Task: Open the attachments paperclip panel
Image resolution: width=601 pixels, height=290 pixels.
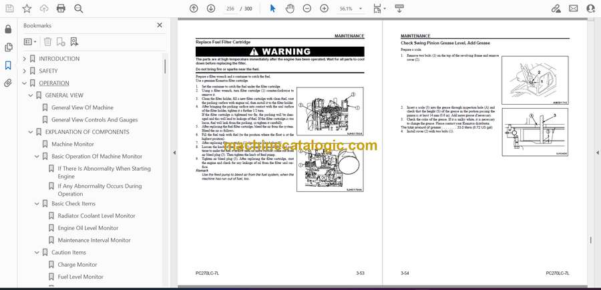Action: (x=8, y=83)
